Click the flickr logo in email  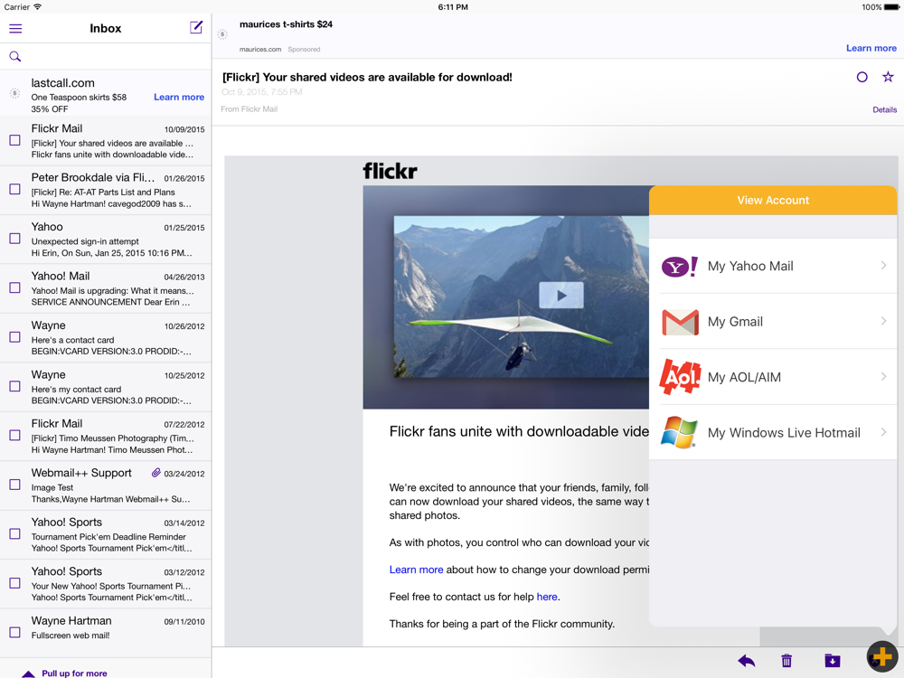[x=390, y=171]
